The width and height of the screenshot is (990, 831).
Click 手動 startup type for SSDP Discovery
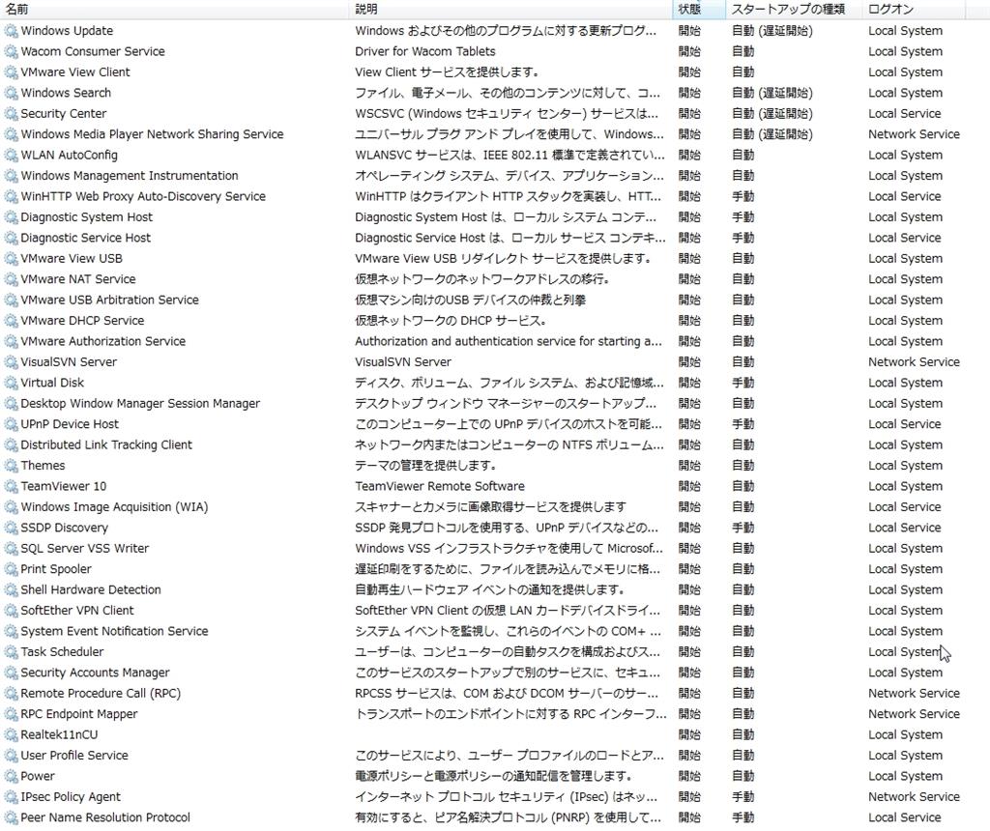tap(743, 529)
